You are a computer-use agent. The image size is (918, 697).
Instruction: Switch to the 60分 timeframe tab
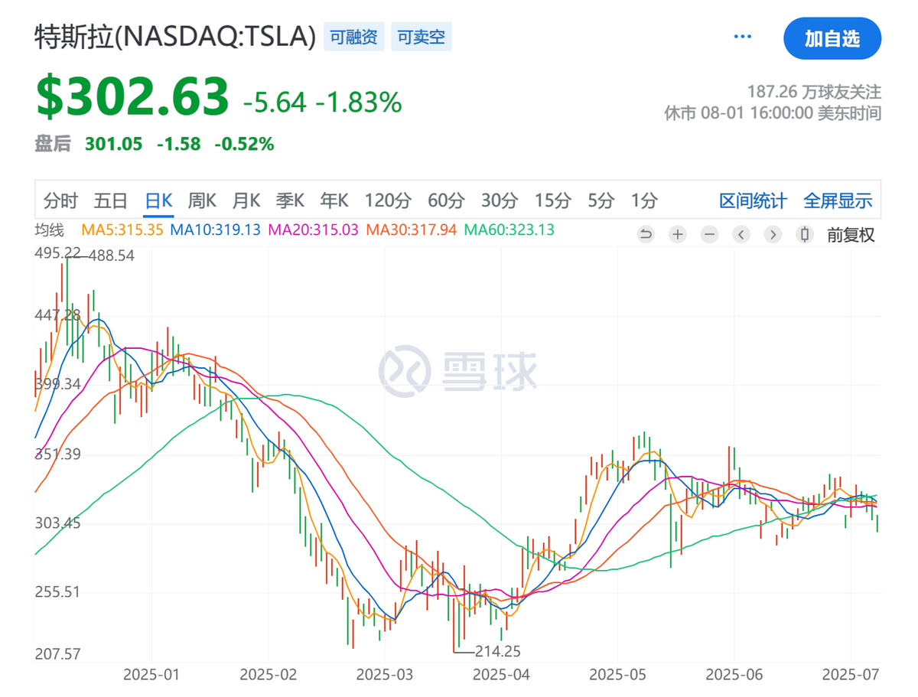point(446,201)
